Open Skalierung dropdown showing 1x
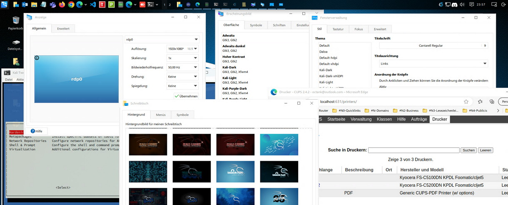This screenshot has width=508, height=205. (183, 58)
